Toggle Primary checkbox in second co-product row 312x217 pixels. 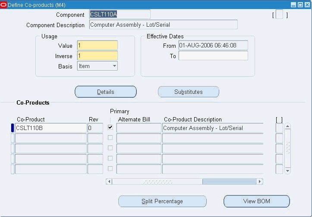click(110, 138)
